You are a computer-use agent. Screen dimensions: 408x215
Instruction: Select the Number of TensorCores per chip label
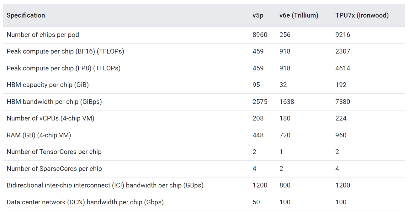(x=54, y=152)
